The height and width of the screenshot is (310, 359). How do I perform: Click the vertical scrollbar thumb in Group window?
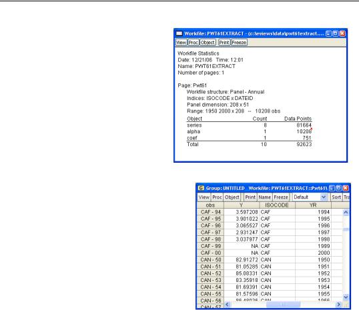tap(346, 229)
